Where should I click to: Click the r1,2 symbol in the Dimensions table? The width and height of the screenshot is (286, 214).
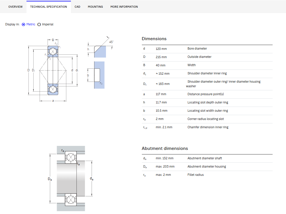pyautogui.click(x=145, y=128)
